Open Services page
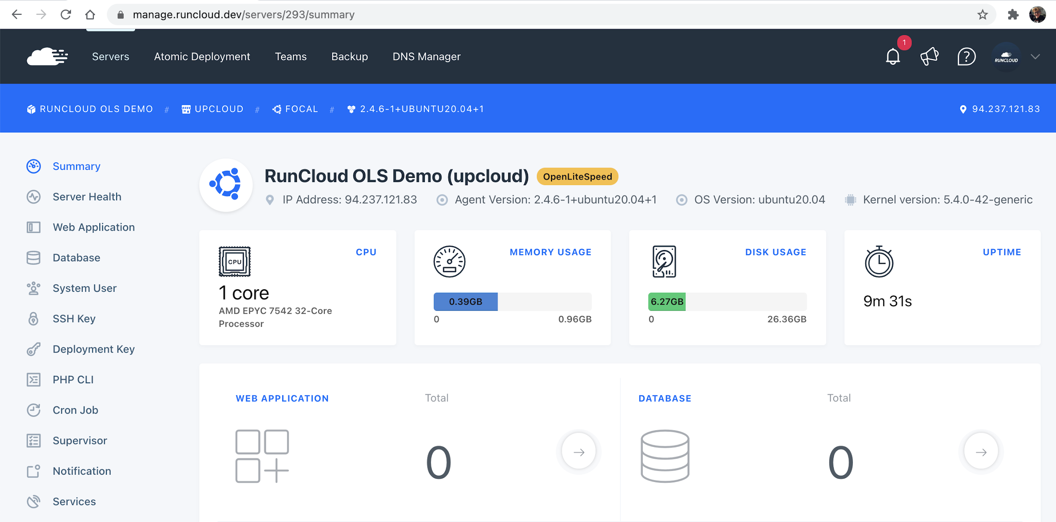This screenshot has height=522, width=1056. (74, 501)
